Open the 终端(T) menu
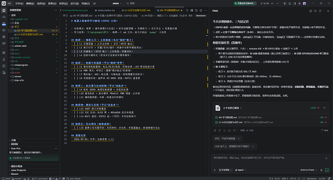The height and width of the screenshot is (180, 333). pos(85,3)
